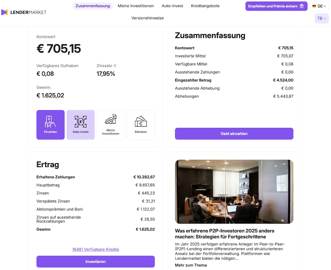Viewport: 331px width, 270px height.
Task: Click the Abheben wallet icon tile
Action: coord(141,125)
